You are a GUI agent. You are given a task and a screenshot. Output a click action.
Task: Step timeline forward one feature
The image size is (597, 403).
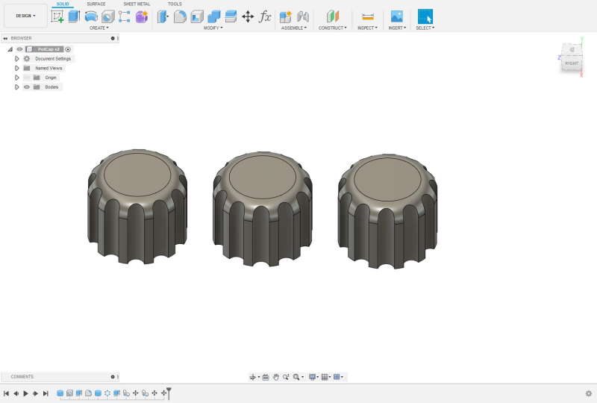pos(35,393)
